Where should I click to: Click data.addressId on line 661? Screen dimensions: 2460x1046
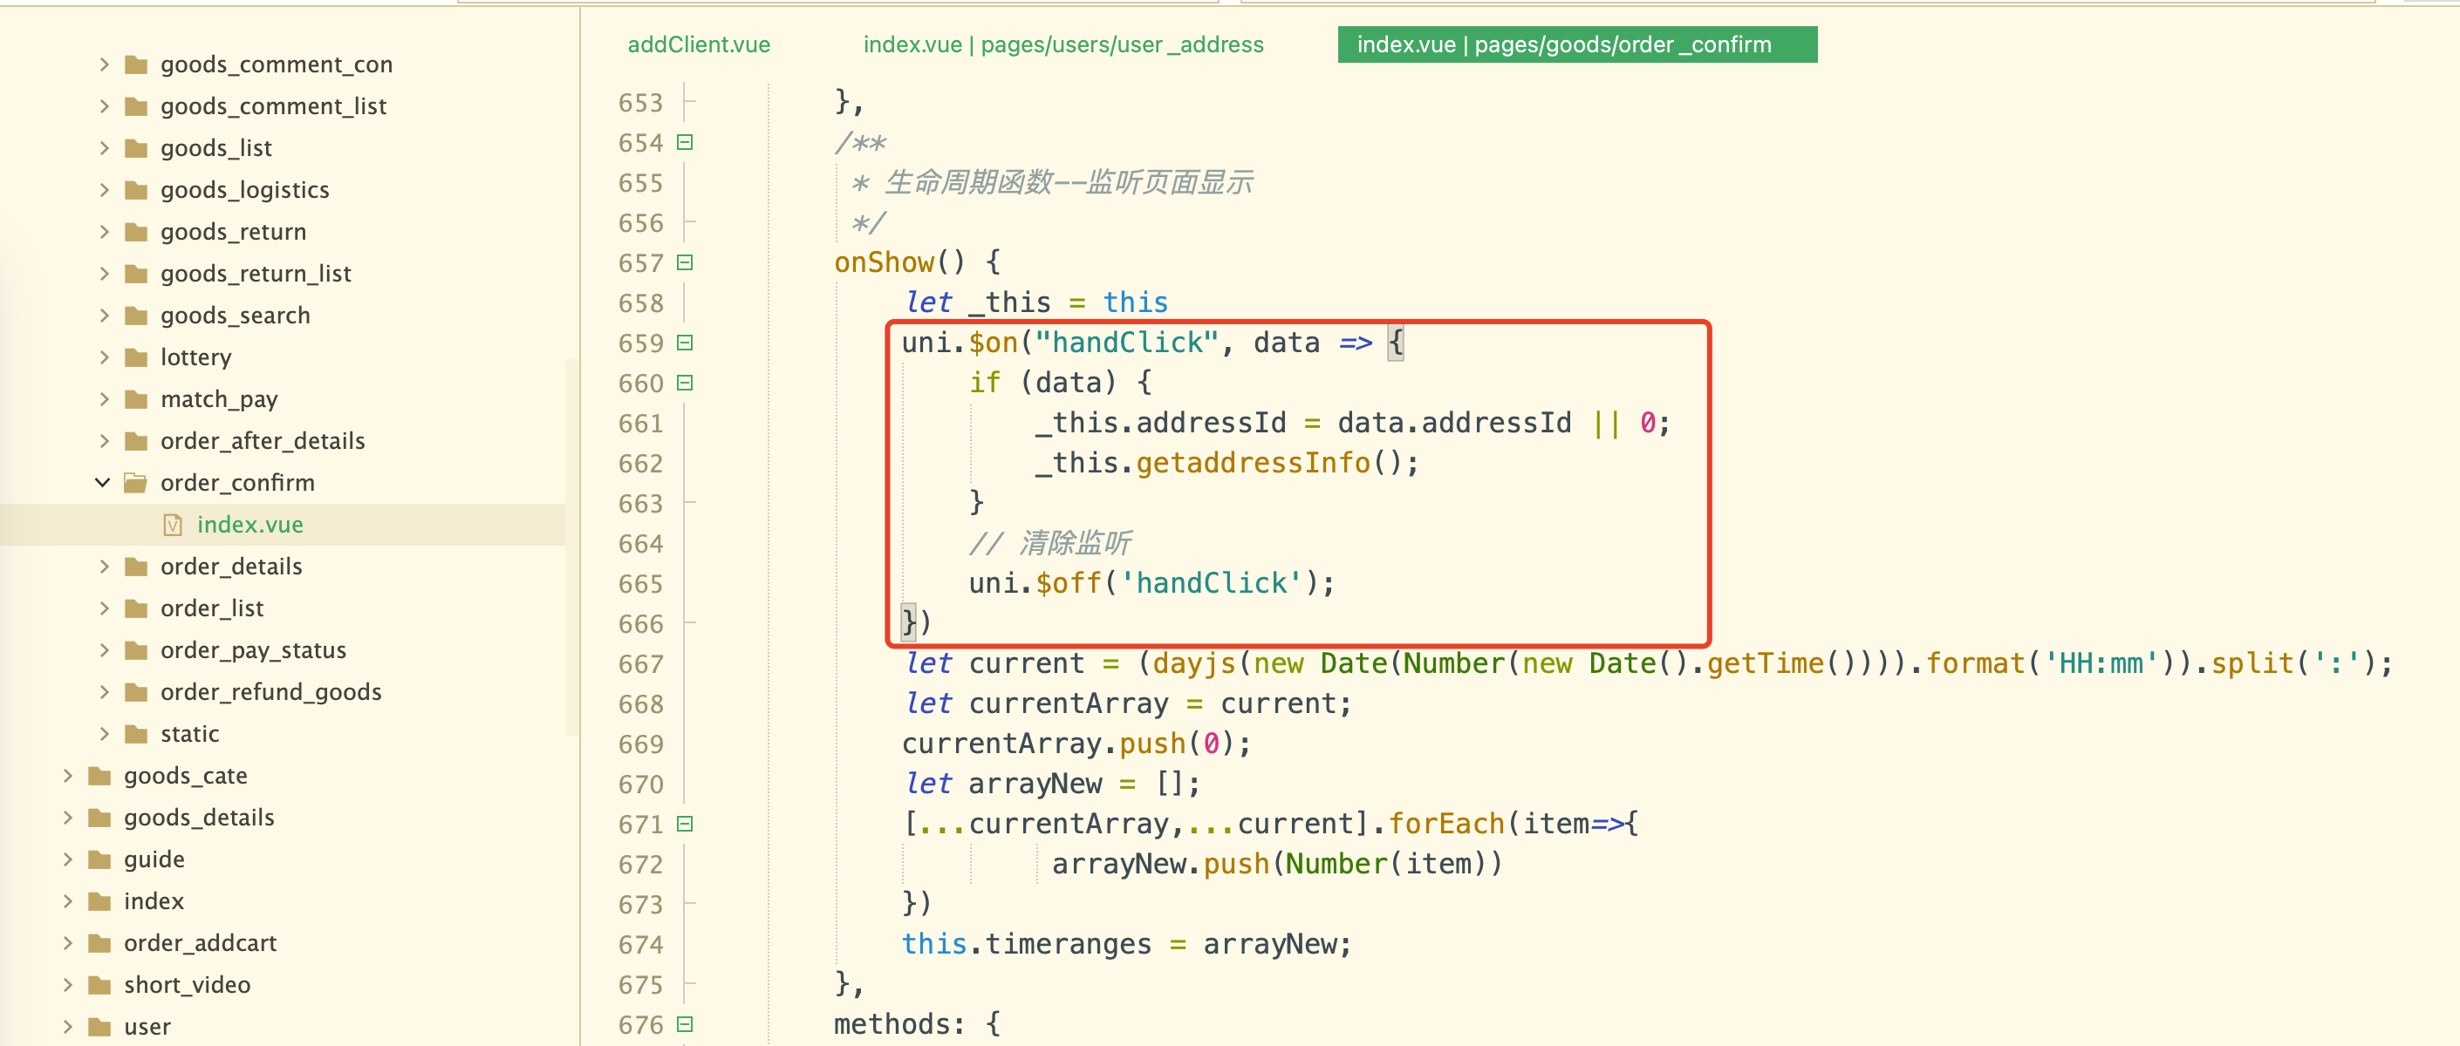point(1453,423)
